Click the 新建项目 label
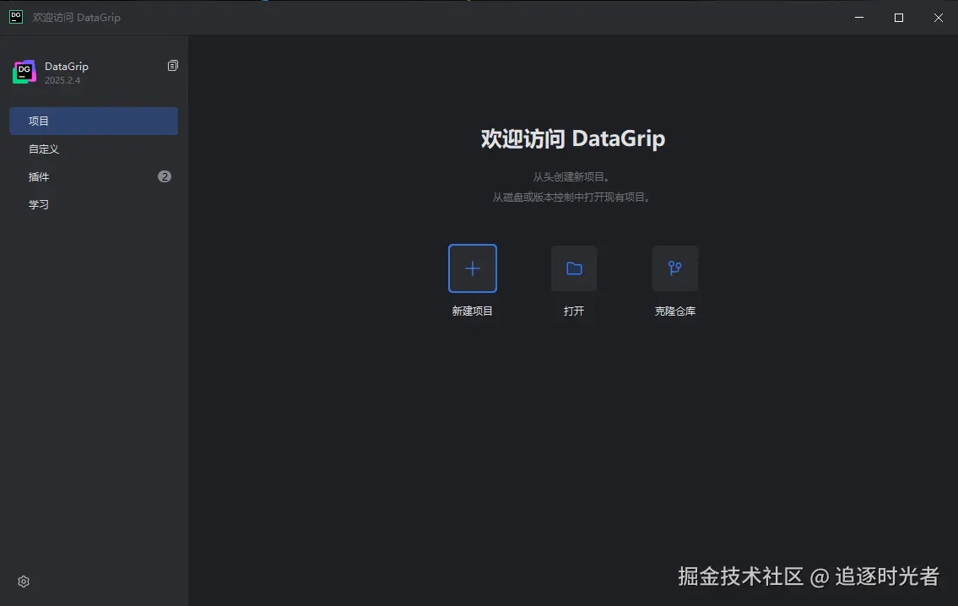The height and width of the screenshot is (606, 958). point(473,311)
